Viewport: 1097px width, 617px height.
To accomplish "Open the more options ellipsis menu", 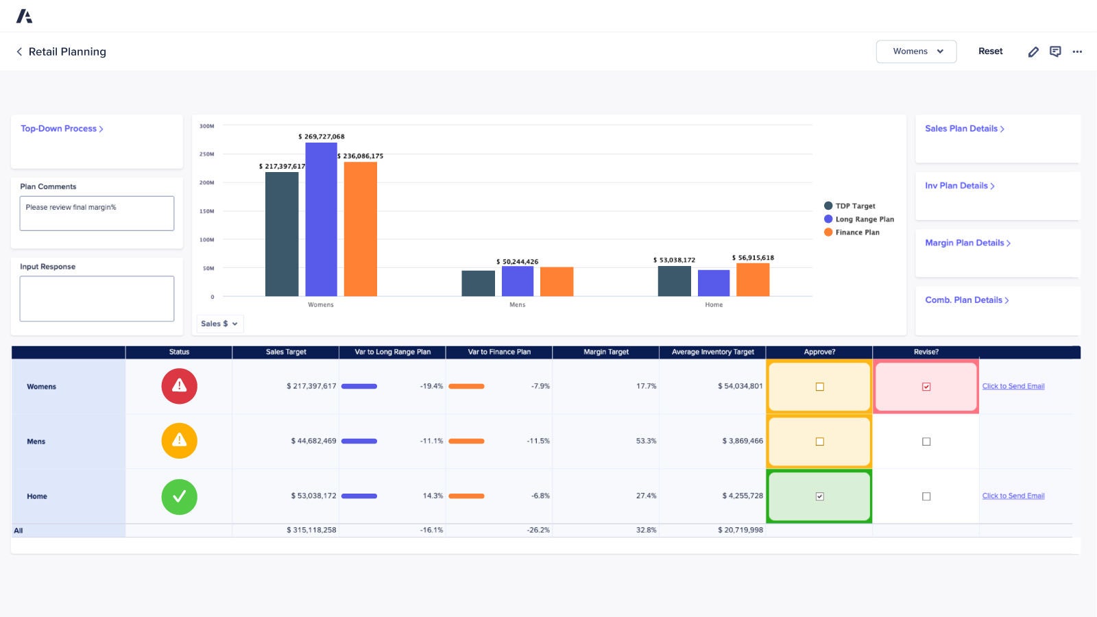I will (1077, 51).
